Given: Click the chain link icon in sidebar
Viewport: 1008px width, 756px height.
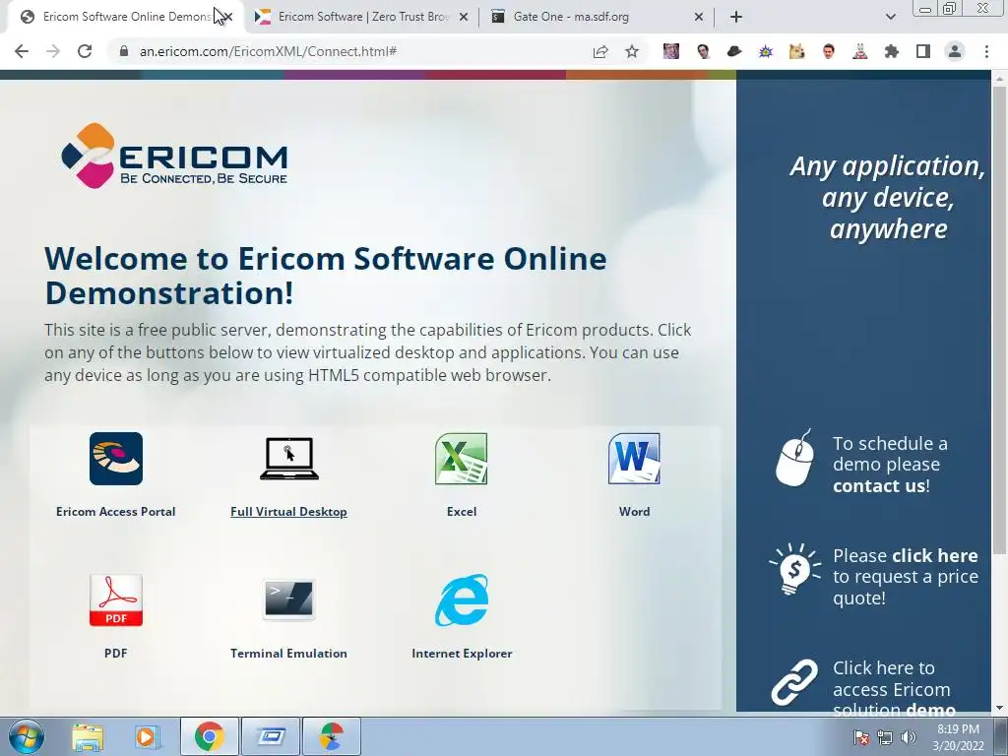Looking at the screenshot, I should click(794, 682).
